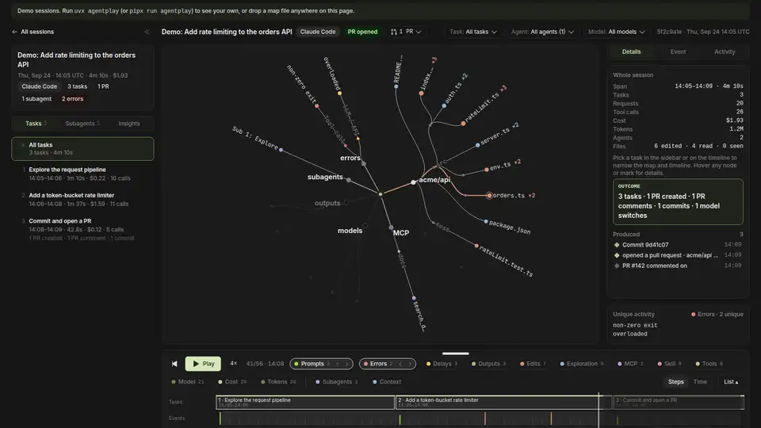This screenshot has height=428, width=761.
Task: Click the subagents hub node
Action: (349, 180)
